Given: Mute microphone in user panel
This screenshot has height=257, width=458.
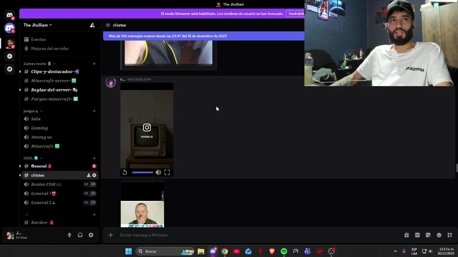Looking at the screenshot, I should 69,235.
